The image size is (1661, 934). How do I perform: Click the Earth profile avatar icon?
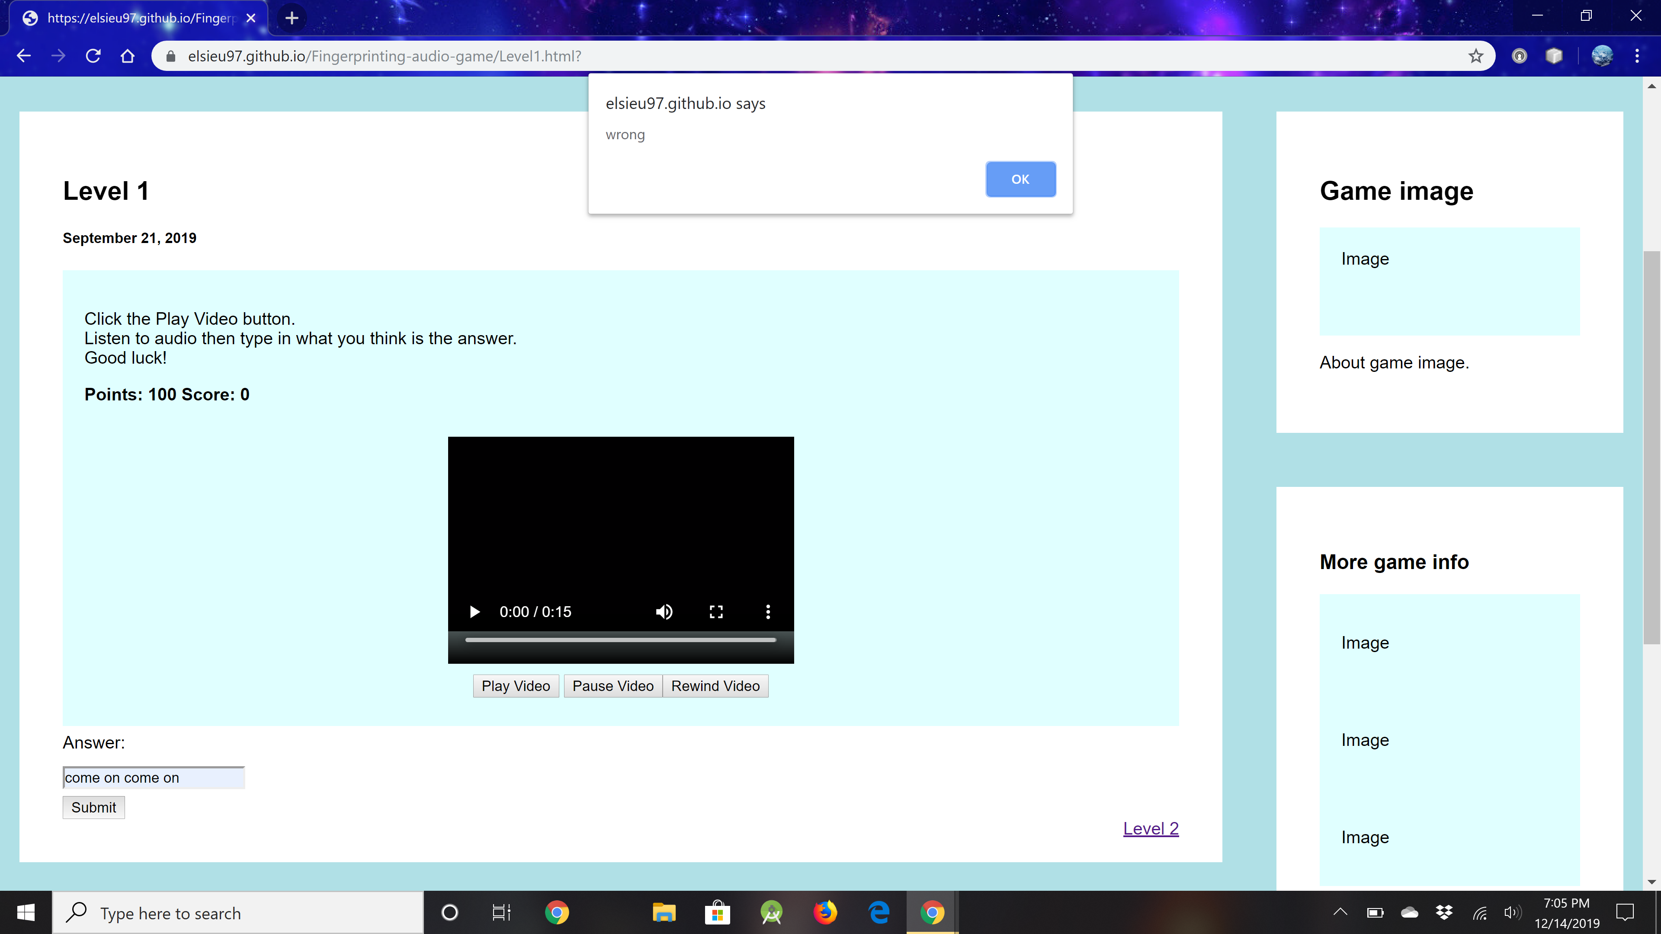coord(1602,56)
